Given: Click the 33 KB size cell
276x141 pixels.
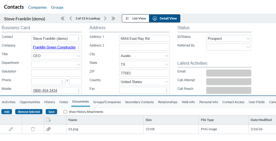Looking at the screenshot, I should click(171, 129).
